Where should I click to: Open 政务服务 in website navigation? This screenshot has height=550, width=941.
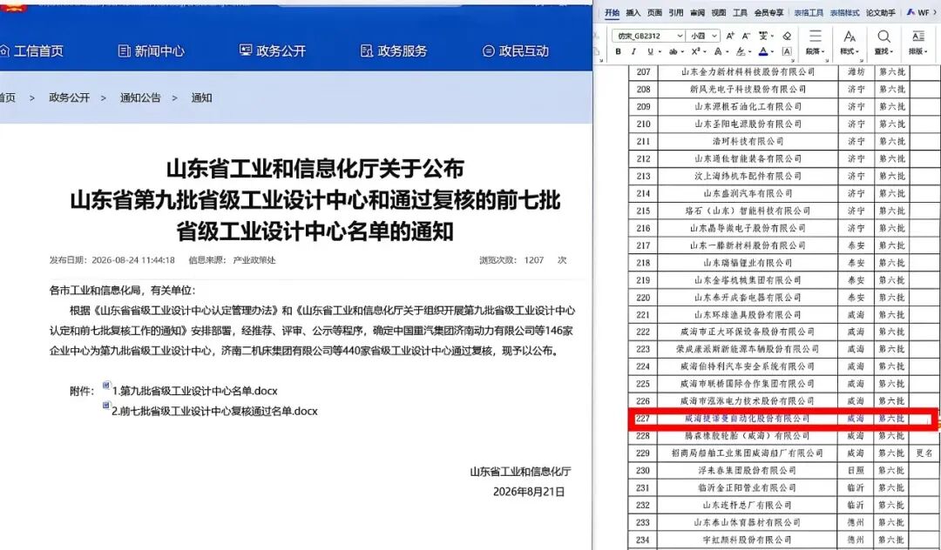tap(394, 51)
